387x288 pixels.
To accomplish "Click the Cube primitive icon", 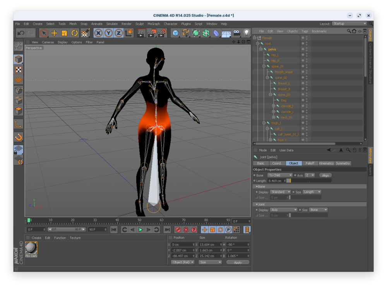I will [175, 33].
